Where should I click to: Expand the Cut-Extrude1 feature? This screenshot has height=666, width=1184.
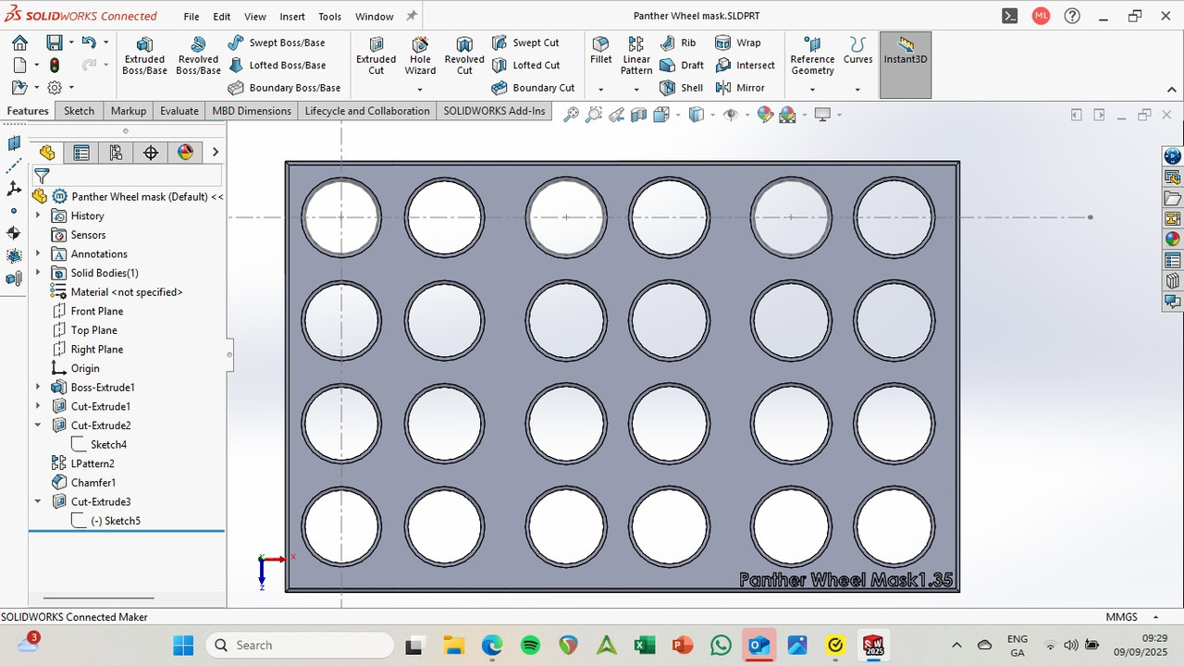38,406
